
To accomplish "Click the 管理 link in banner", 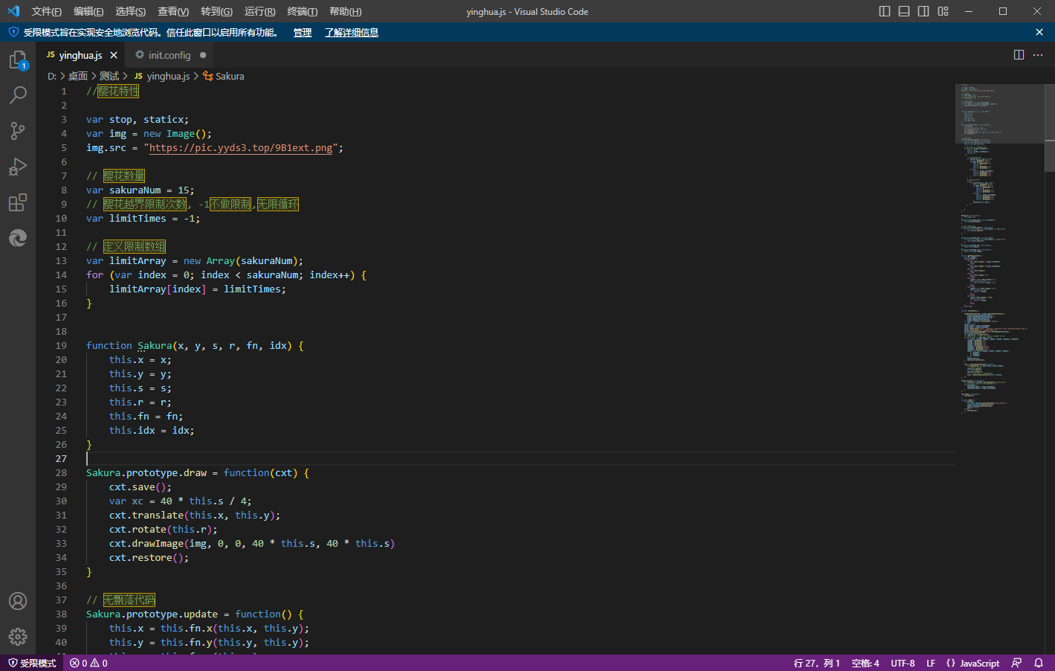I will [x=303, y=32].
